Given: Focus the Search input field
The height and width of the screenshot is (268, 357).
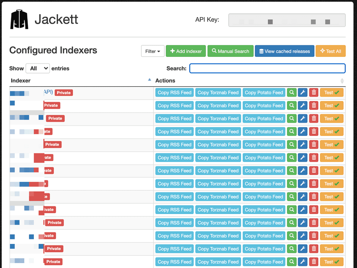Looking at the screenshot, I should [x=267, y=68].
